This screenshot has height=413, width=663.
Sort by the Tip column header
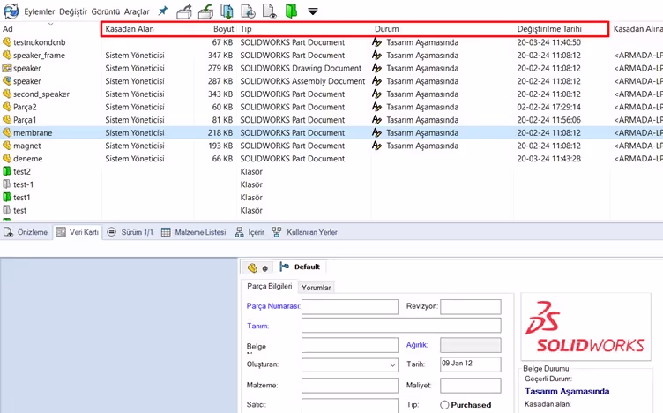[246, 29]
